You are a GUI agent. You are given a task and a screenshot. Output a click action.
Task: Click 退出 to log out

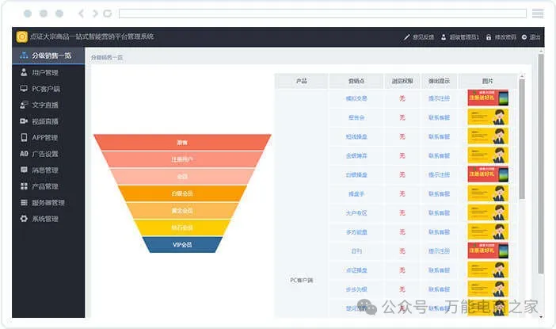[x=535, y=37]
